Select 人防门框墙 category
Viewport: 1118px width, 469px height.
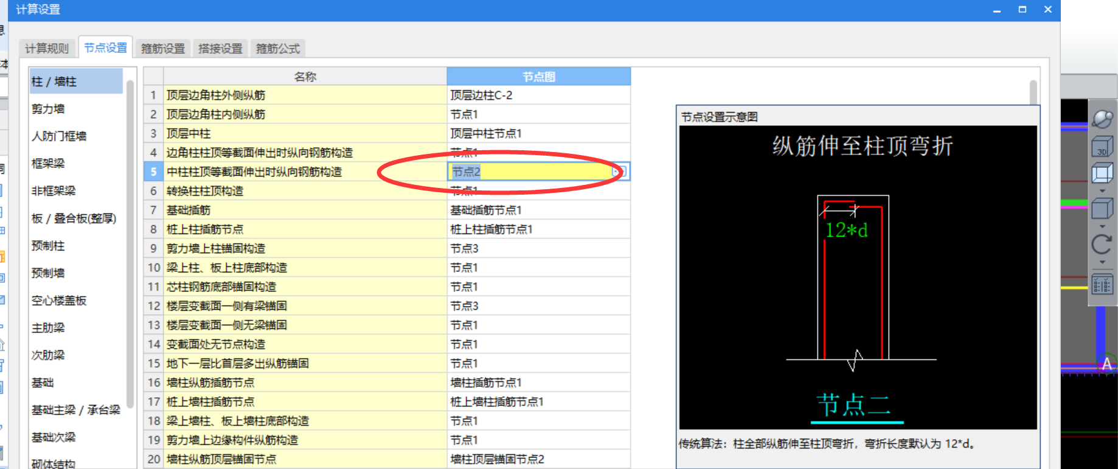point(76,136)
